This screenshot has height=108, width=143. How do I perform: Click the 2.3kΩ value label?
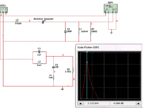click(68, 72)
